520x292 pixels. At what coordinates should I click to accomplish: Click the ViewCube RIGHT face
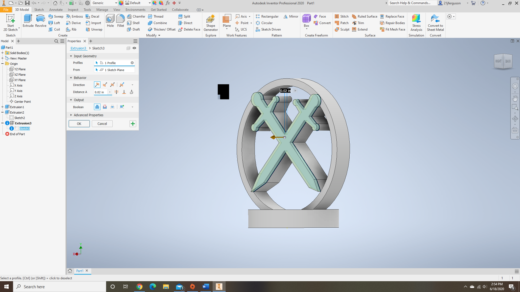[498, 61]
